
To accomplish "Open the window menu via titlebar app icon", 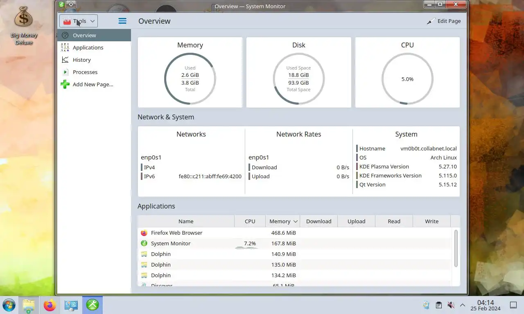I will pyautogui.click(x=61, y=4).
